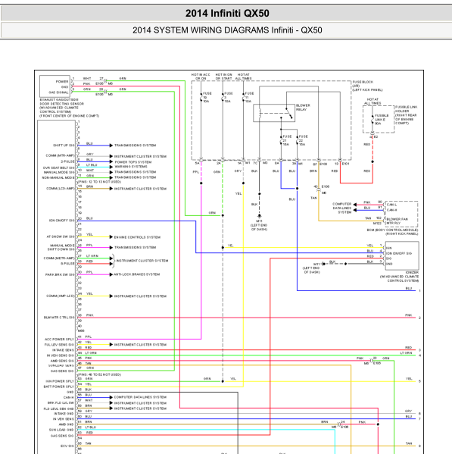Click the 'ACC POWER SPLY' pin label
This screenshot has height=454, width=452.
pos(59,340)
